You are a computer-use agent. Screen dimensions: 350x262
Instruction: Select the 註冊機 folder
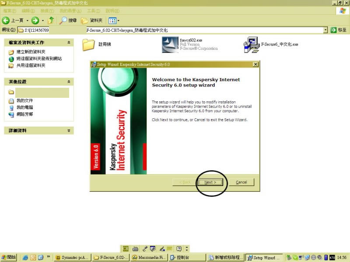coord(96,45)
